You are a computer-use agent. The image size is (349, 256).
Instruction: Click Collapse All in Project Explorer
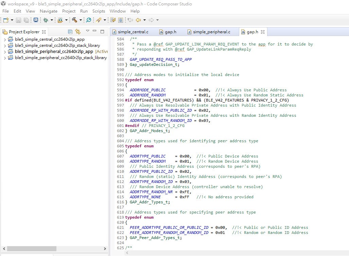pyautogui.click(x=70, y=32)
